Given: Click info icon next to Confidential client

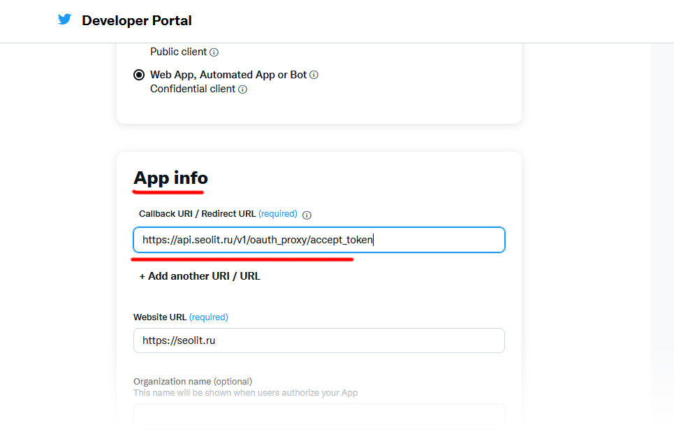Looking at the screenshot, I should (242, 89).
